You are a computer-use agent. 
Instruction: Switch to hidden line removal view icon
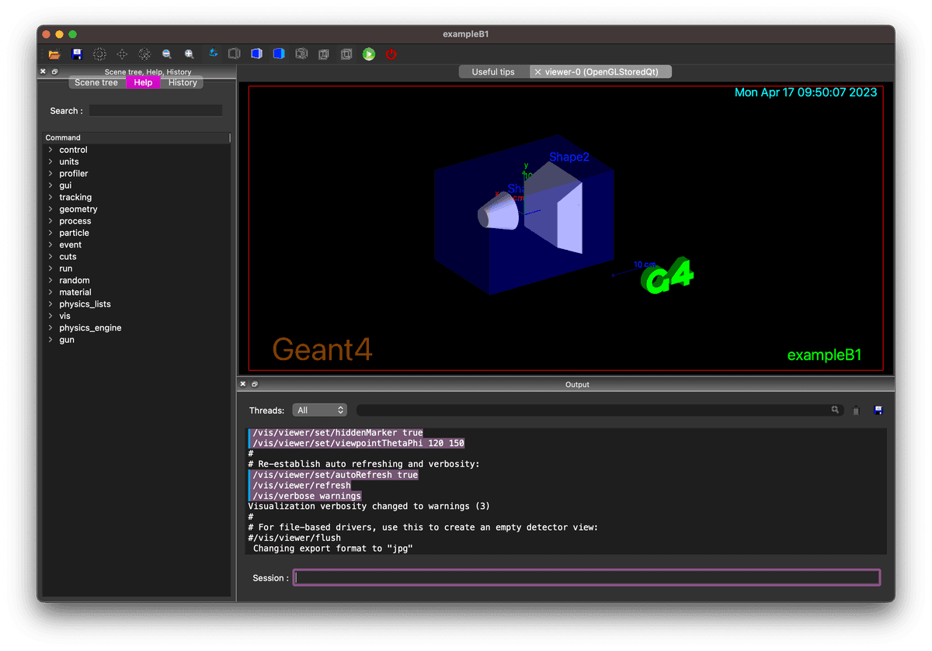pyautogui.click(x=234, y=54)
